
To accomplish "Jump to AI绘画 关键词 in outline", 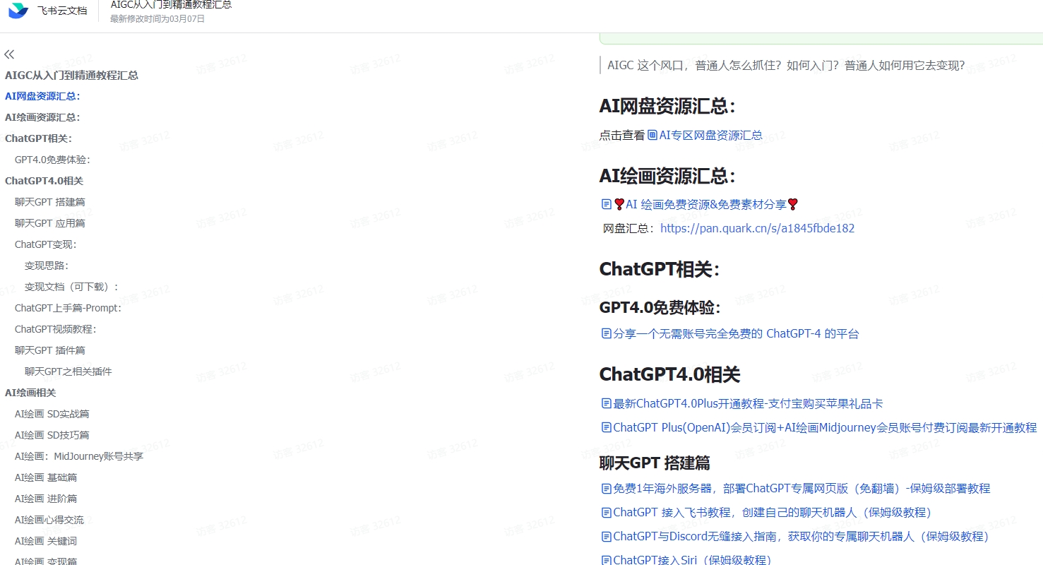I will click(x=46, y=541).
